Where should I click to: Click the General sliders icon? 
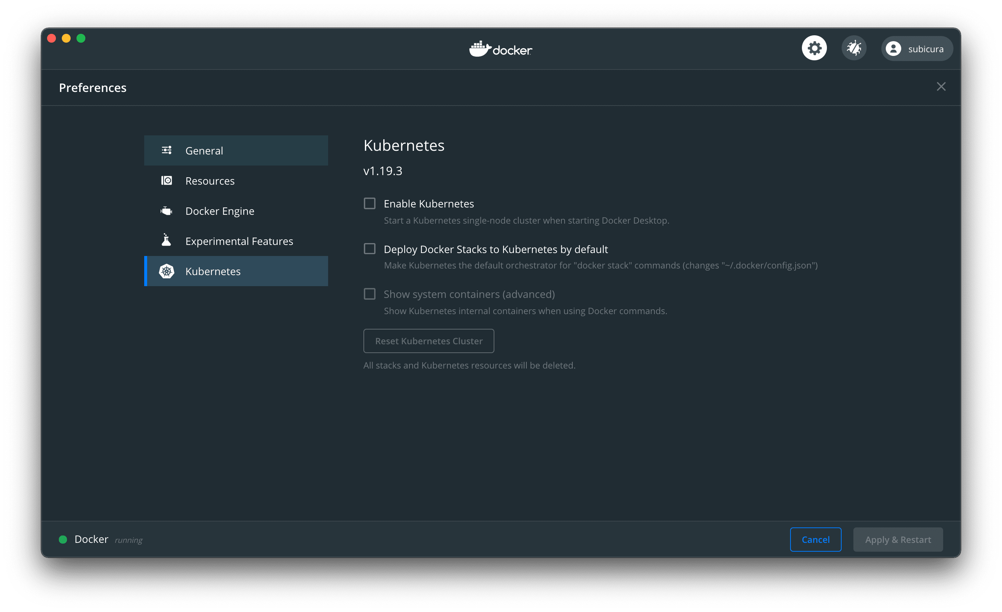click(166, 150)
